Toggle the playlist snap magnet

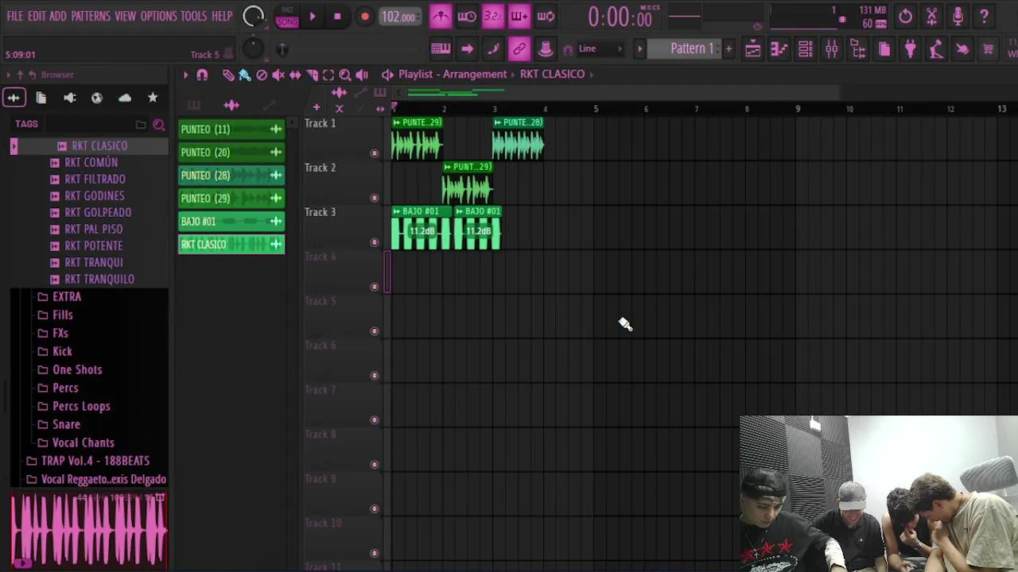[x=202, y=75]
